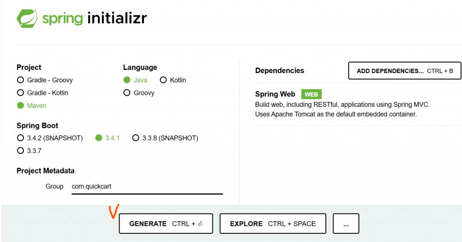Click the green WEB tag badge

click(311, 94)
